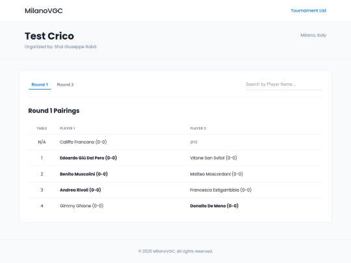351x263 pixels.
Task: Click the PLAYER 1 column header
Action: (x=68, y=129)
